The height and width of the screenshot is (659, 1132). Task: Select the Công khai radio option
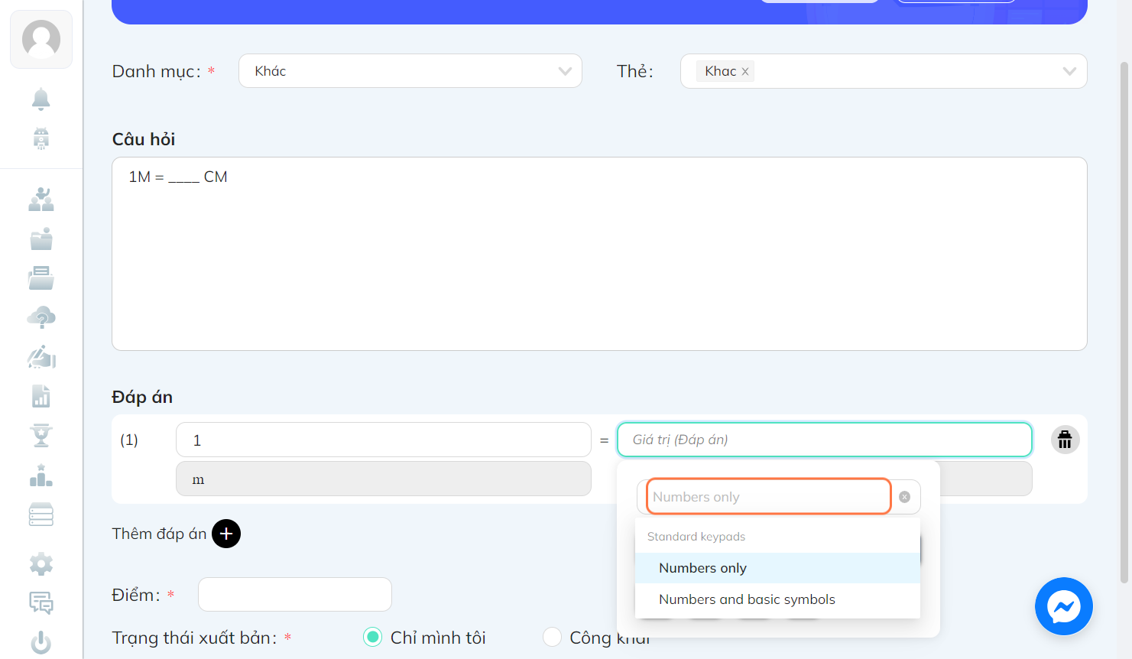point(552,637)
